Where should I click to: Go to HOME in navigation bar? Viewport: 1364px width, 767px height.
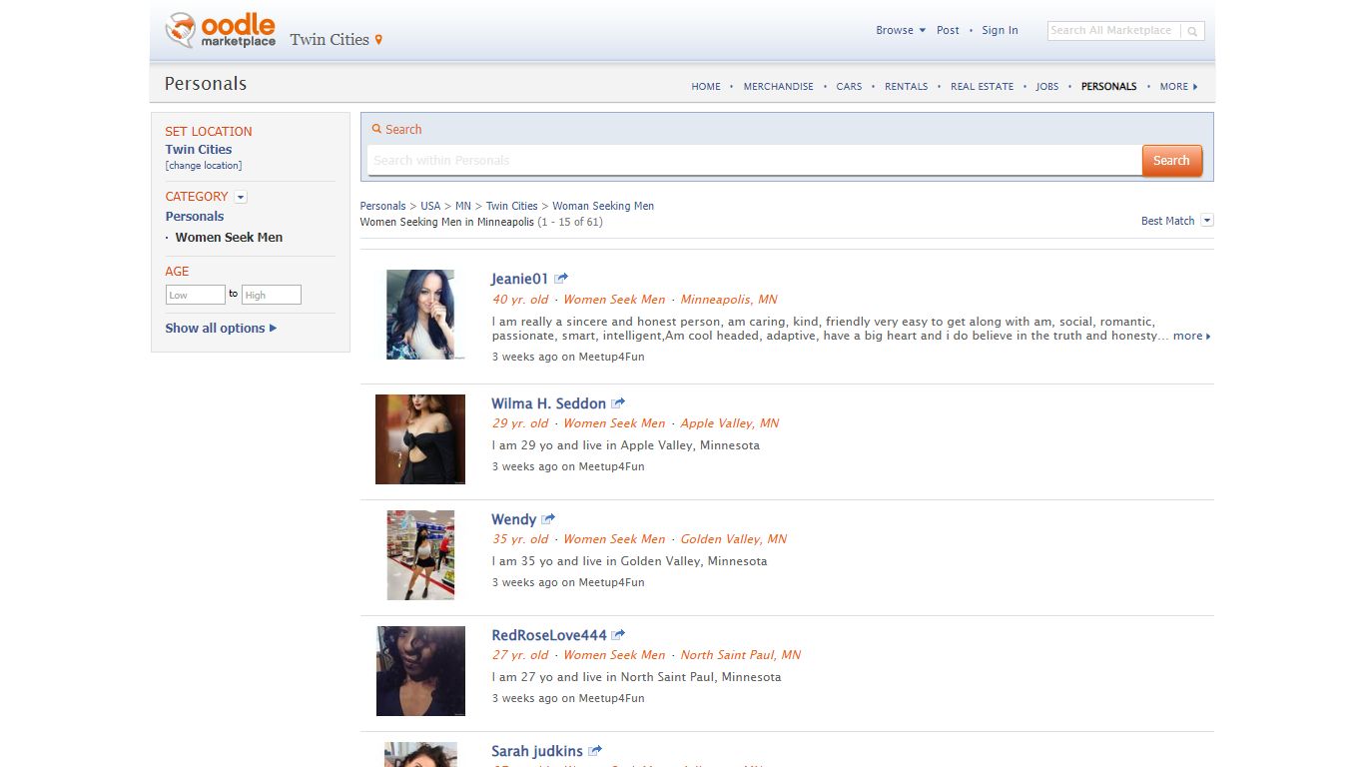point(706,87)
